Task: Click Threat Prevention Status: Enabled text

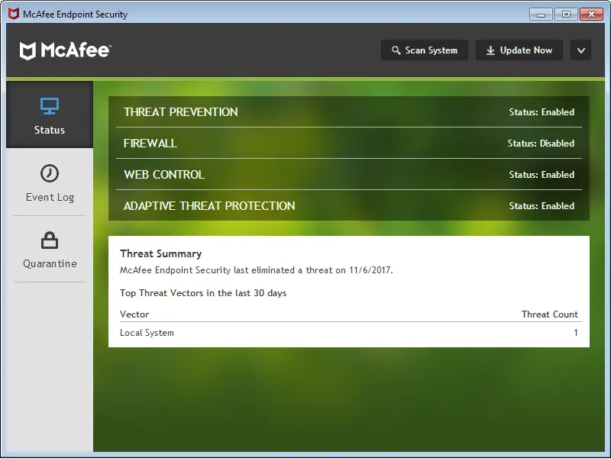Action: click(541, 112)
